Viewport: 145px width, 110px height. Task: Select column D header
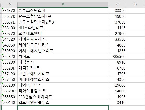tap(135, 4)
